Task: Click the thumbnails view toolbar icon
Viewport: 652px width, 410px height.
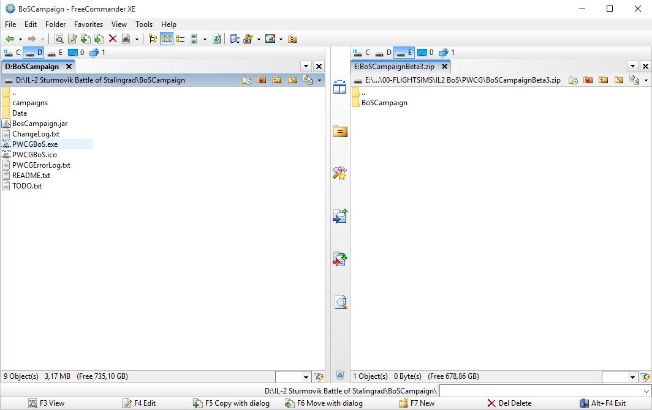Action: click(x=194, y=39)
